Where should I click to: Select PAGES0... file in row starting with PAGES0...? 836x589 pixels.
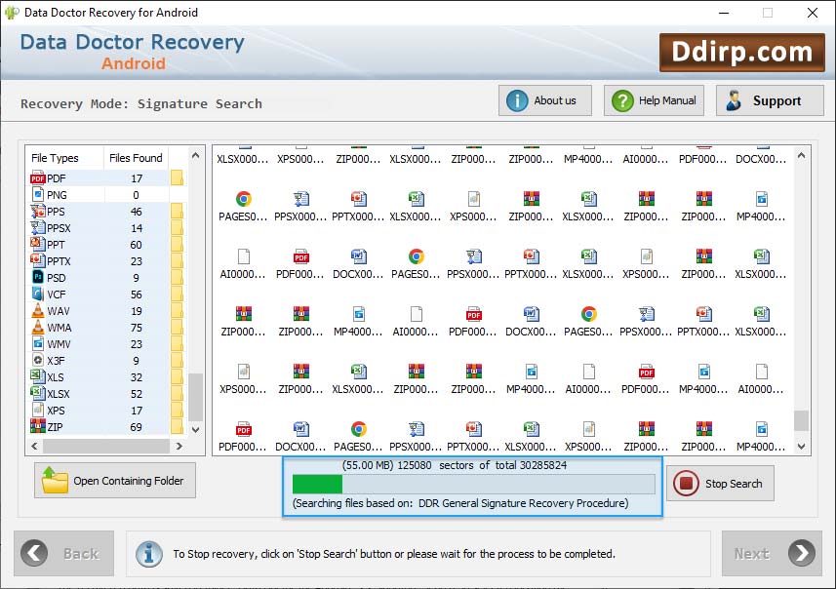[243, 205]
